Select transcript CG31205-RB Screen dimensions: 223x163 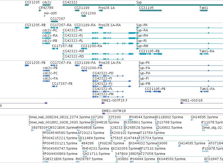tap(27, 28)
